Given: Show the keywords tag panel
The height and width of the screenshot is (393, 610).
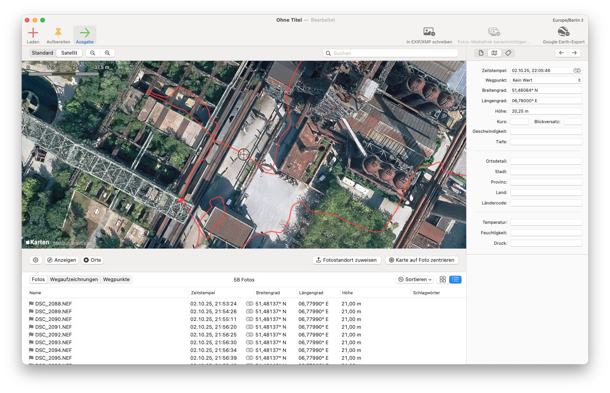Looking at the screenshot, I should (508, 53).
